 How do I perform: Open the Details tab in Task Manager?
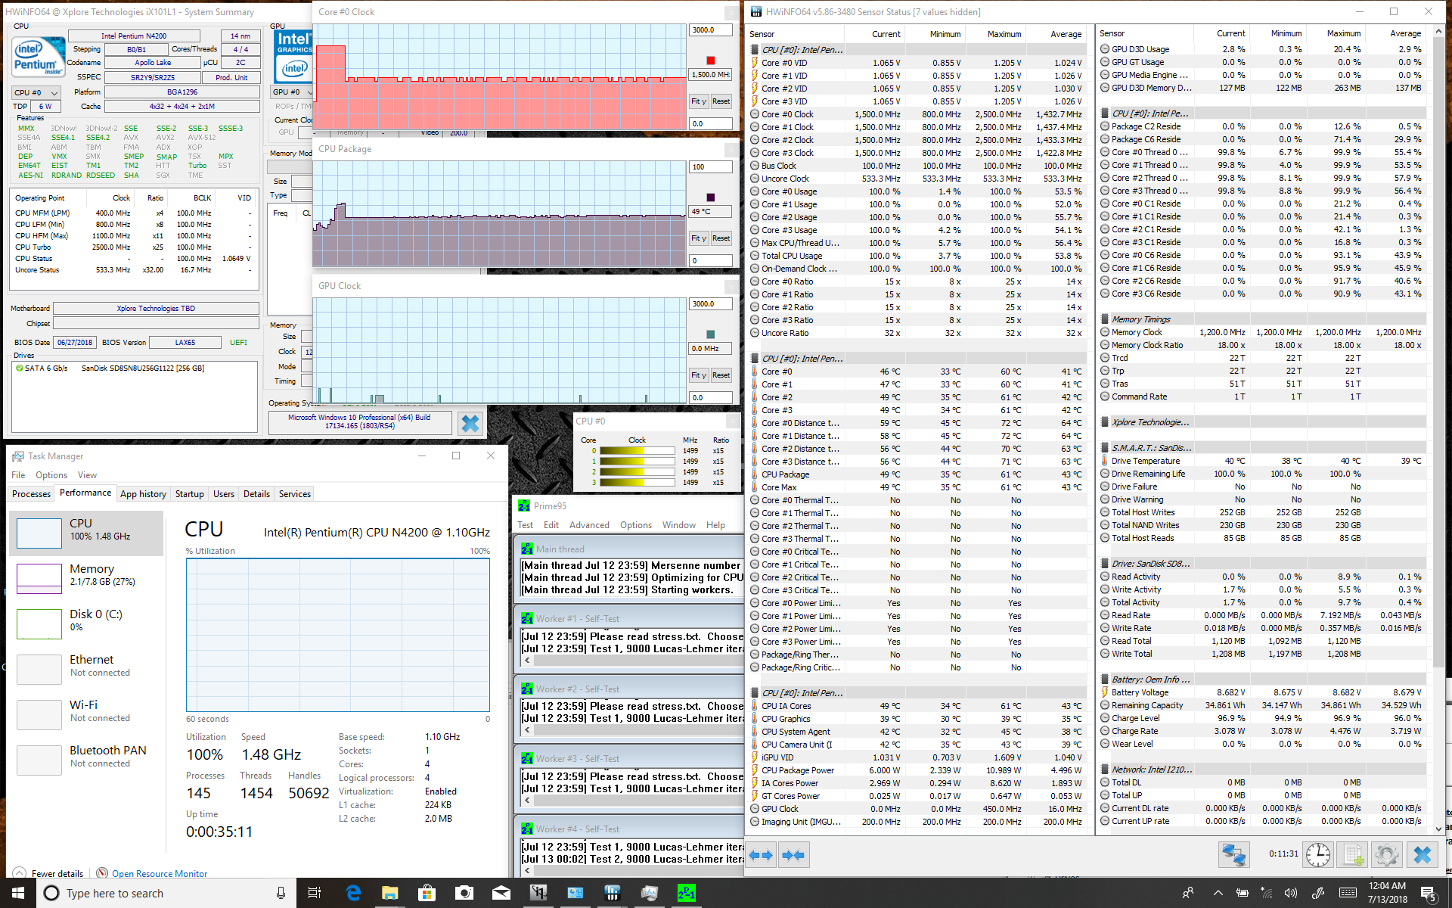pyautogui.click(x=256, y=494)
